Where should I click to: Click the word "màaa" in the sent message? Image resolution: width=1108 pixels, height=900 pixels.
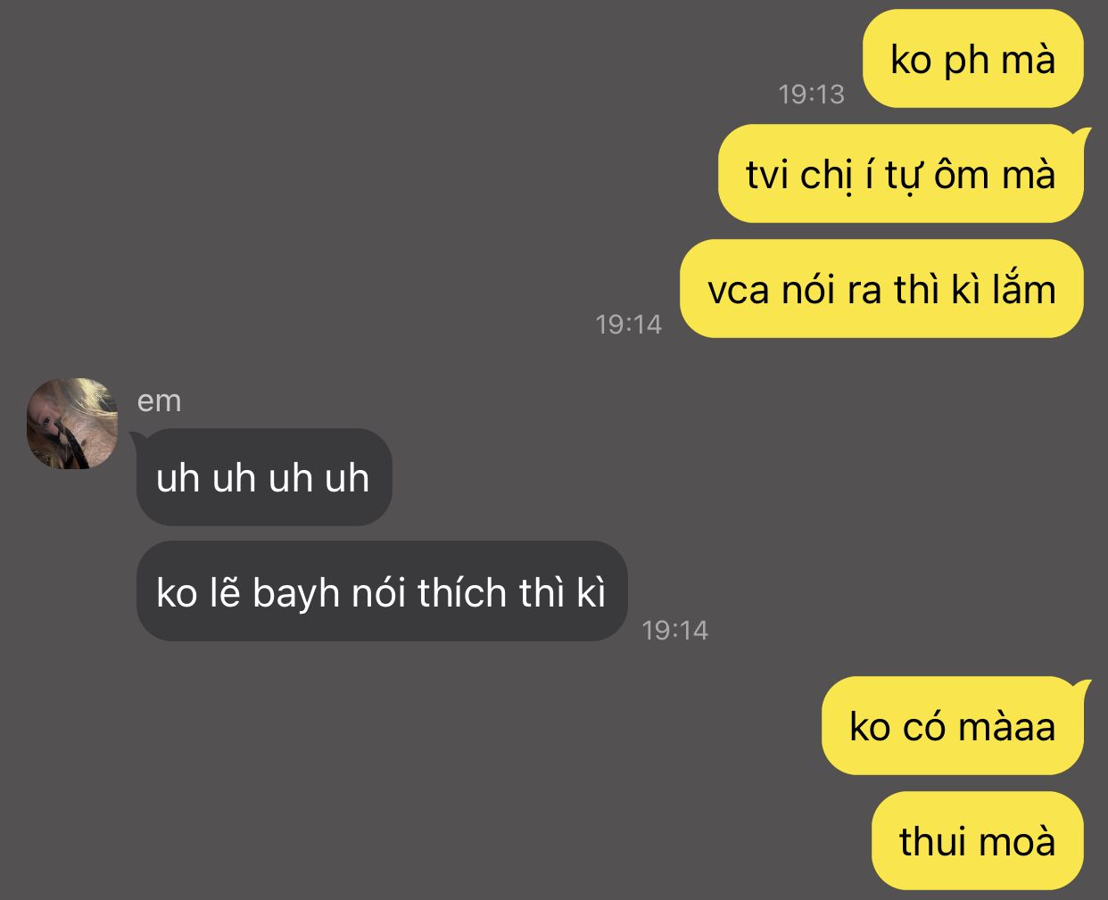tap(1007, 726)
